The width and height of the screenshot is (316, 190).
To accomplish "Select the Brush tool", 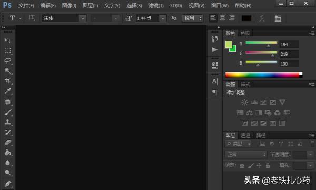I will [8, 112].
